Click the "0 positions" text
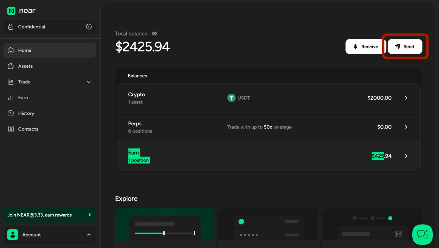439x248 pixels. pos(140,131)
